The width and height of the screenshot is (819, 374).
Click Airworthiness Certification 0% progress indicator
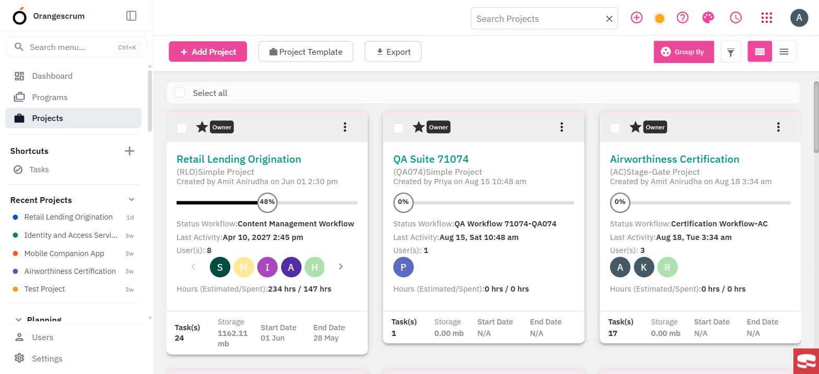(x=620, y=202)
